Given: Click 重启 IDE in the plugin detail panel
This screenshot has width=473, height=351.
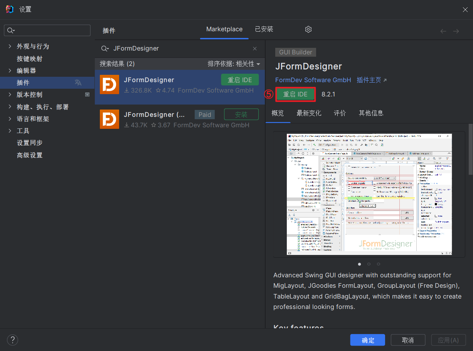Looking at the screenshot, I should tap(296, 94).
